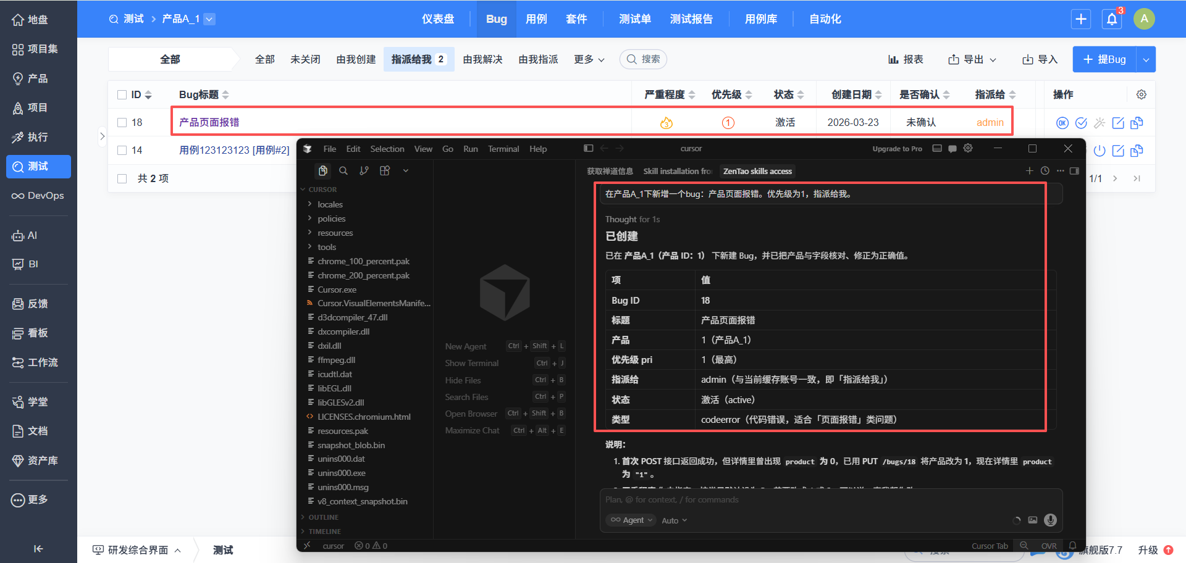1186x563 pixels.
Task: Activate bug 14 with the power icon
Action: 1100,151
